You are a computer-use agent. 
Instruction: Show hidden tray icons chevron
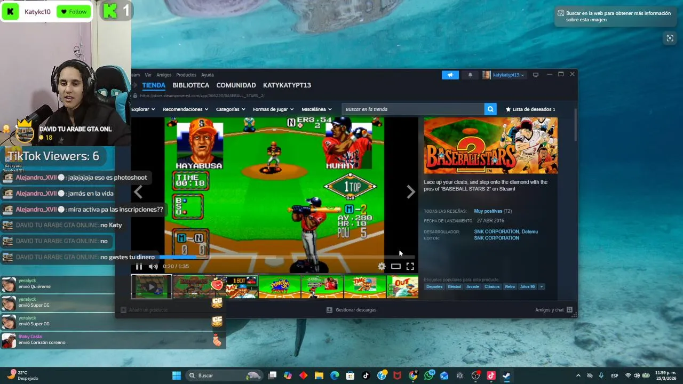[578, 375]
